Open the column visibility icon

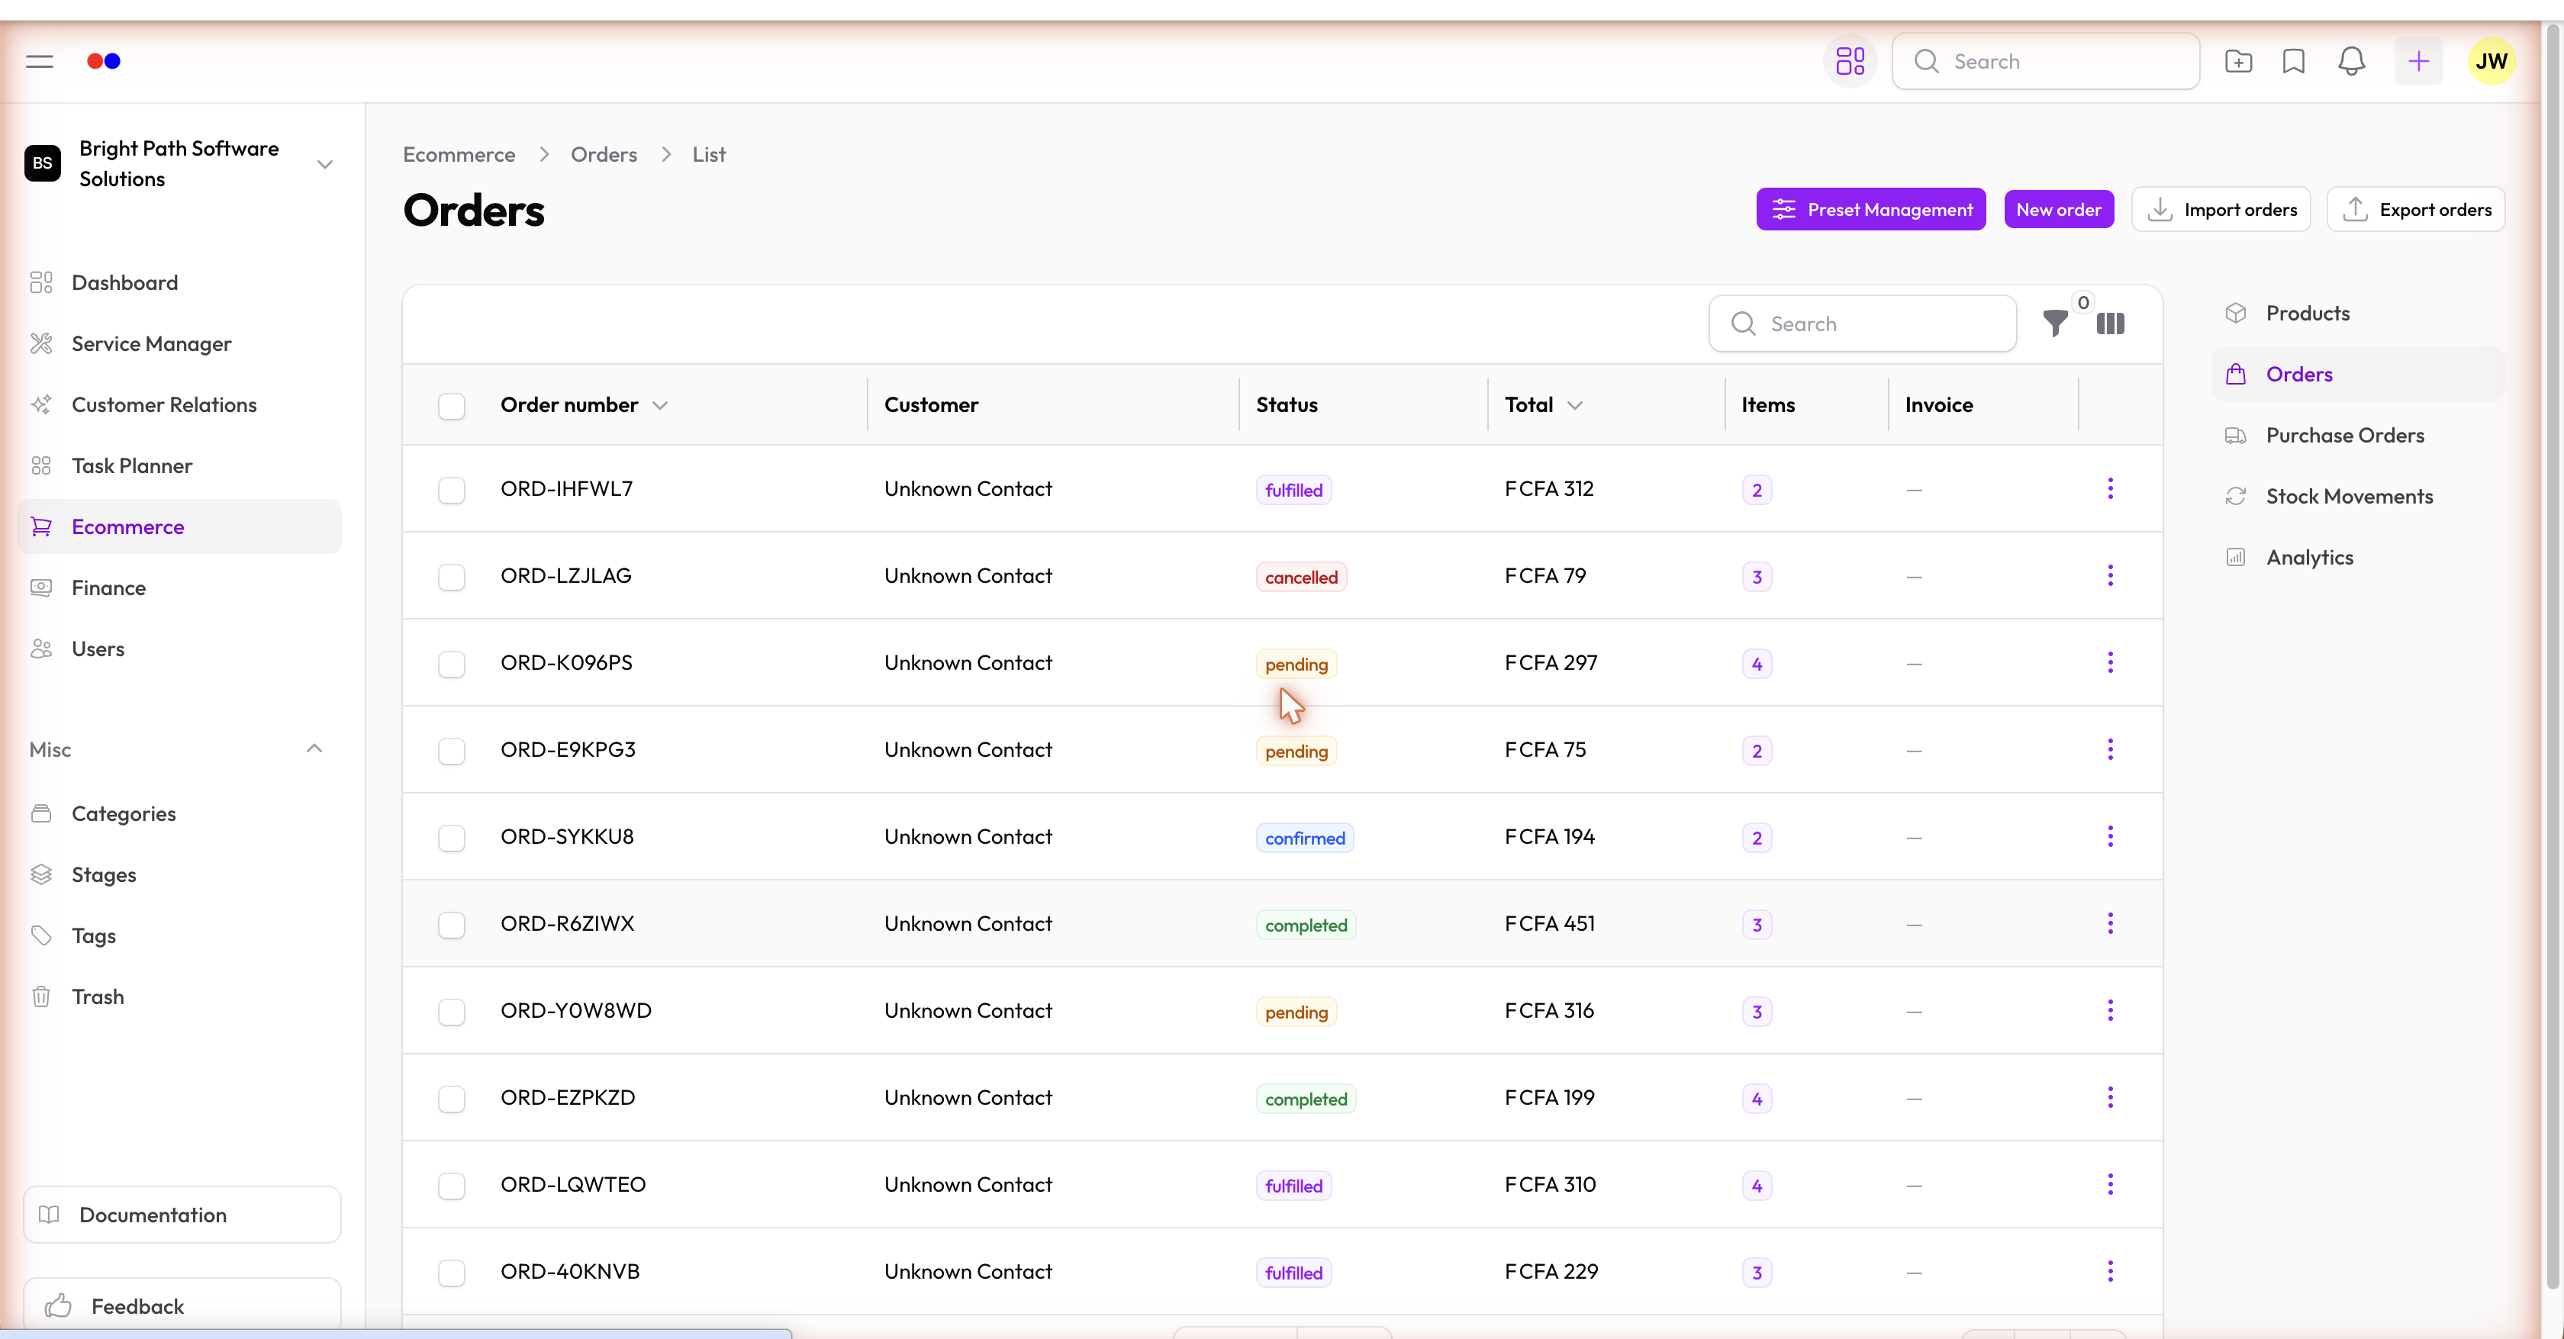click(2109, 323)
